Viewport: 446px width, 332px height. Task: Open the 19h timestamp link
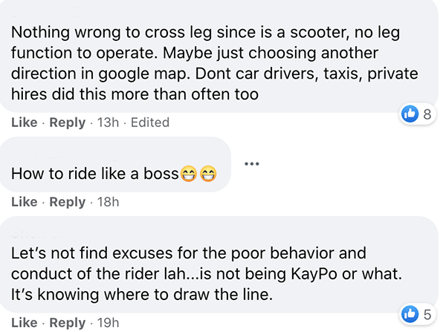pyautogui.click(x=108, y=323)
